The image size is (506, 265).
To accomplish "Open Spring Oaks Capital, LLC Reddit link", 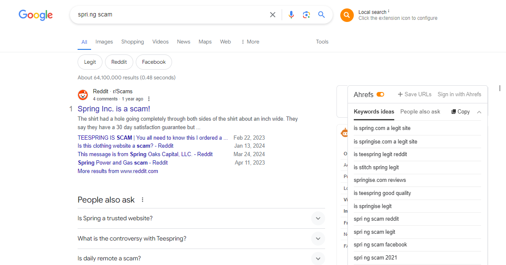I will 145,154.
